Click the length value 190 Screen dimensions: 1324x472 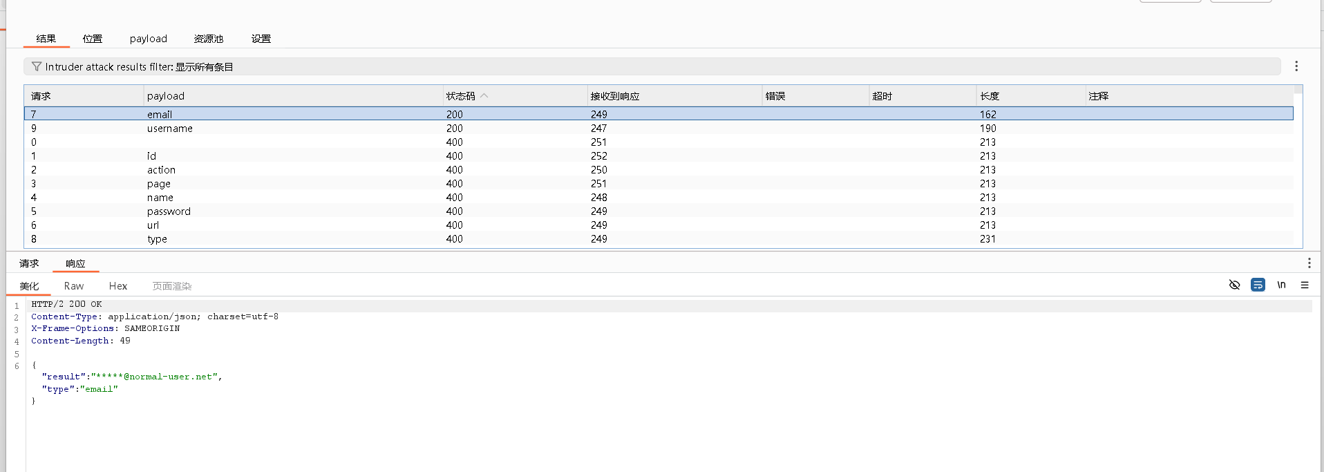tap(987, 128)
